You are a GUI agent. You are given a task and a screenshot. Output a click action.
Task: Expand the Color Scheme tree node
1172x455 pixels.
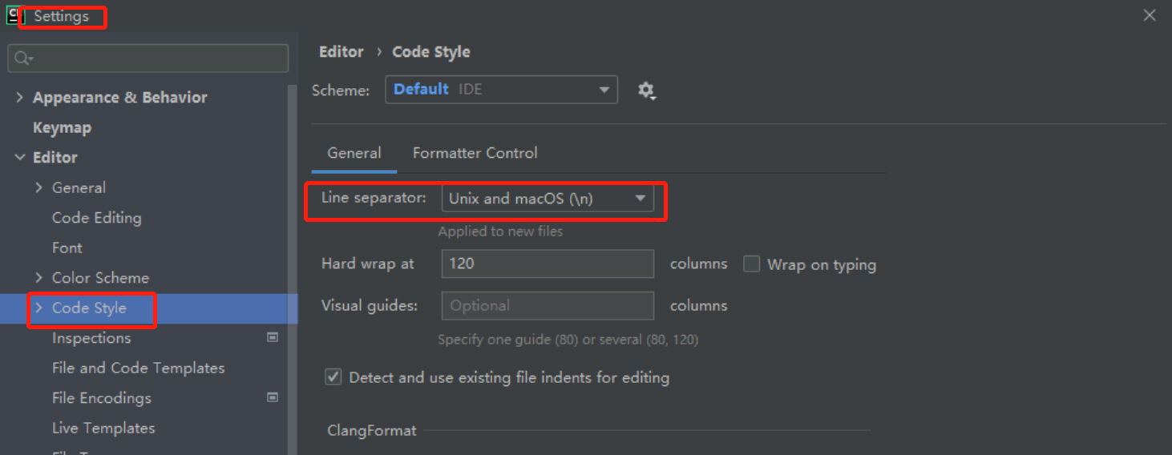pyautogui.click(x=39, y=278)
